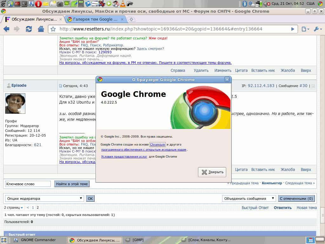Click the США keyboard layout indicator
Image resolution: width=325 pixels, height=244 pixels.
pos(310,3)
